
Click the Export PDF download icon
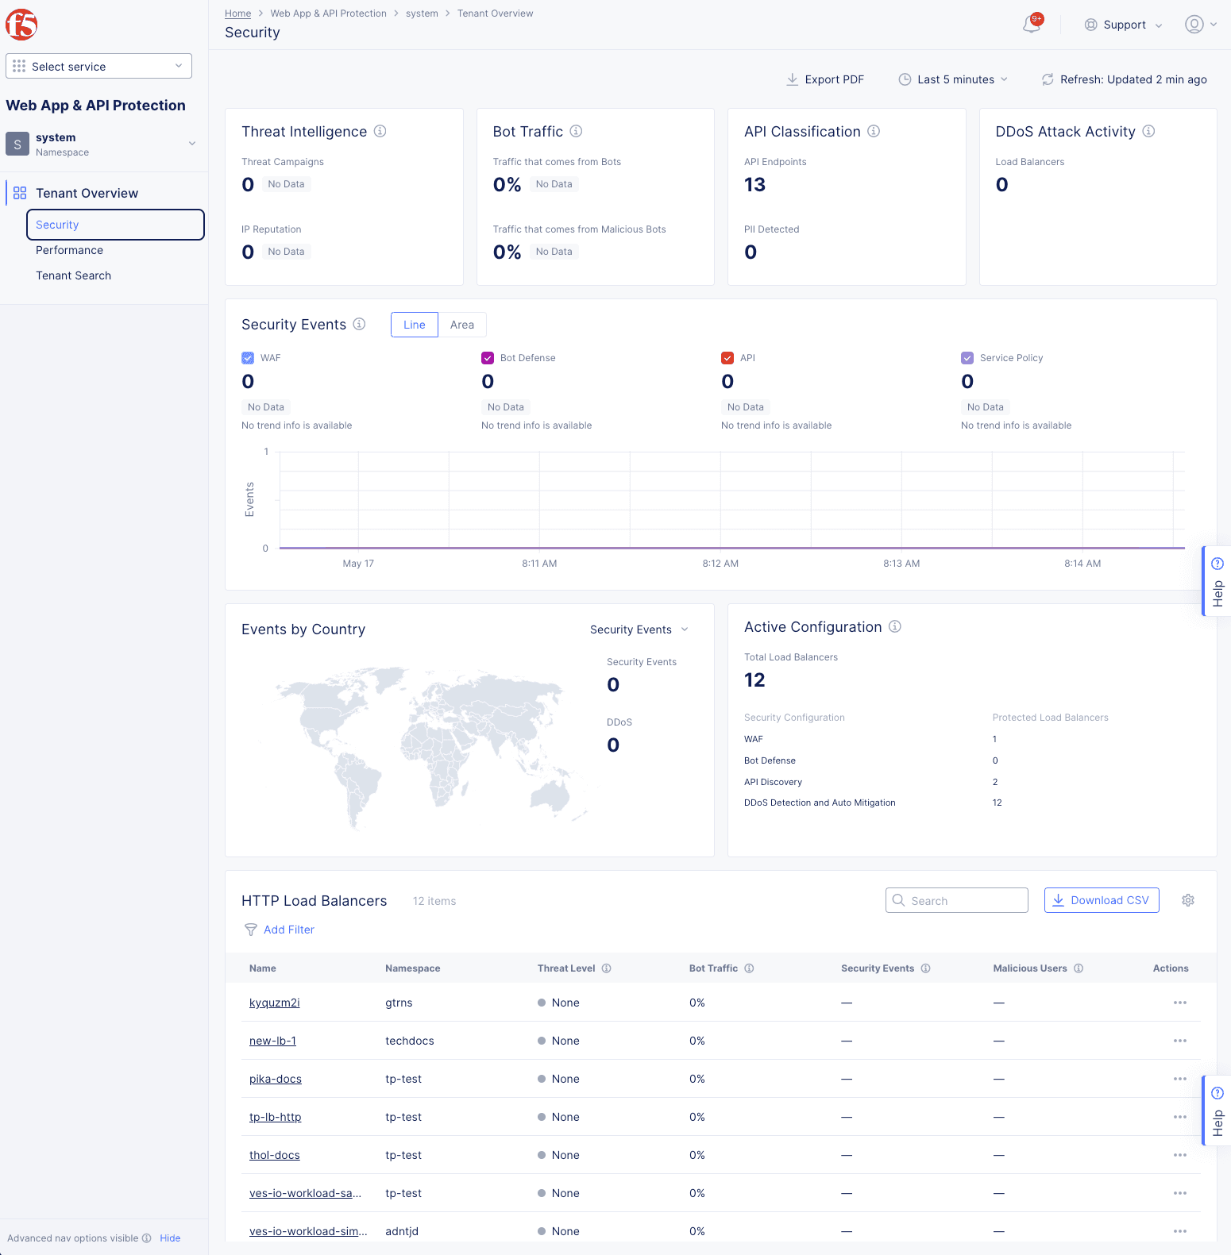pos(792,79)
